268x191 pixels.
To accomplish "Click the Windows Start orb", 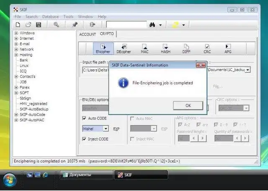I will 10,180.
